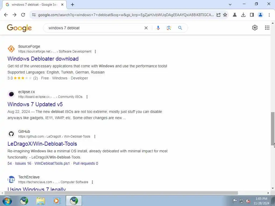Open Chrome downloads tray
This screenshot has height=206, width=275.
[243, 15]
